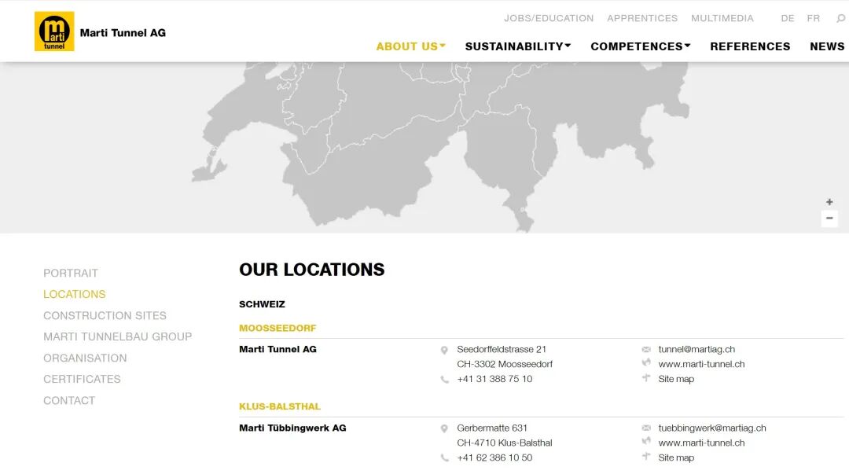Open the References menu item
849x474 pixels.
click(750, 46)
